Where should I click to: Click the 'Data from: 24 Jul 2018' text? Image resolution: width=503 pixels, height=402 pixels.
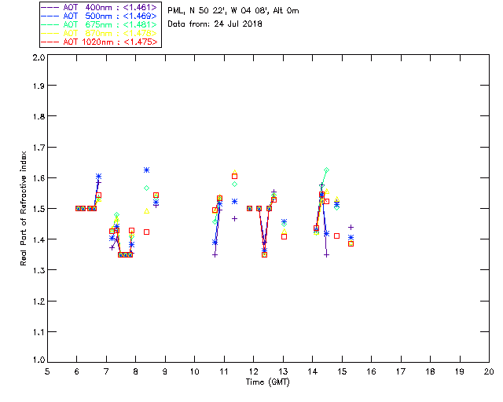215,24
